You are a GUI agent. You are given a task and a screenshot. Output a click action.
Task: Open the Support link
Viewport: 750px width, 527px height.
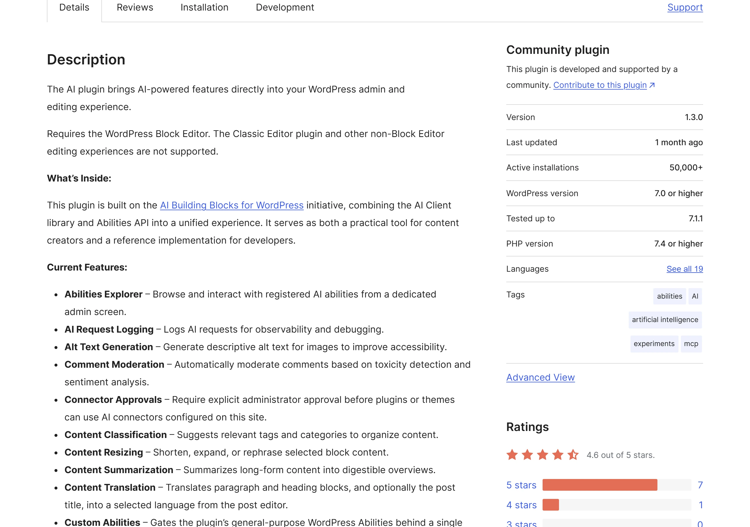pyautogui.click(x=685, y=8)
